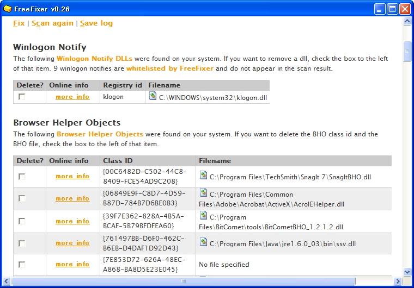This screenshot has width=414, height=288.
Task: Click file icon beside AcroIEHelper.dll path
Action: coord(203,192)
